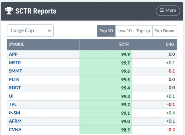
Task: Click the 0.0 change for RDDT
Action: tap(172, 88)
